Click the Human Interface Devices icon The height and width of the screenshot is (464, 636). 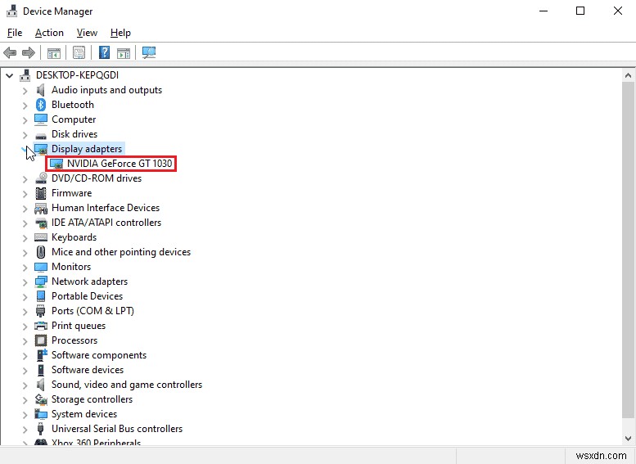(x=41, y=209)
